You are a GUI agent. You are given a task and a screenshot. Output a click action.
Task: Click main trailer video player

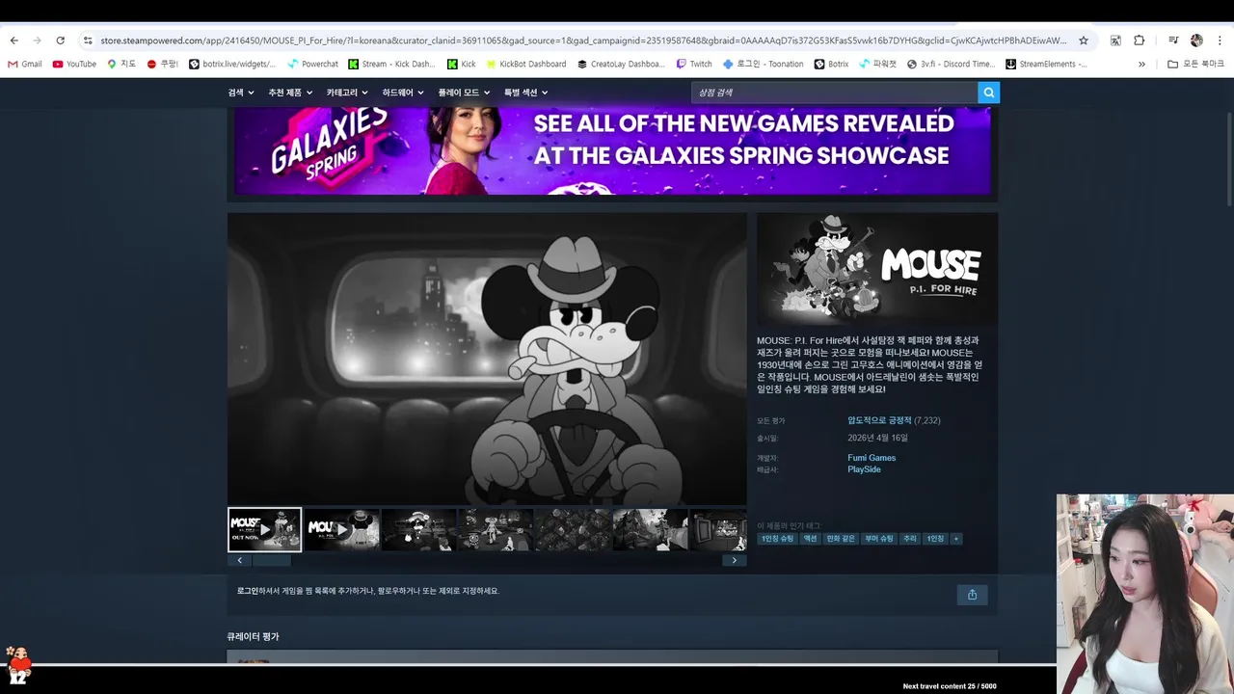487,359
